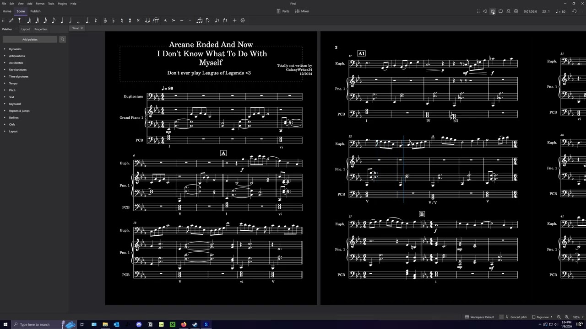Select voice 2
Image resolution: width=586 pixels, height=329 pixels.
click(225, 20)
